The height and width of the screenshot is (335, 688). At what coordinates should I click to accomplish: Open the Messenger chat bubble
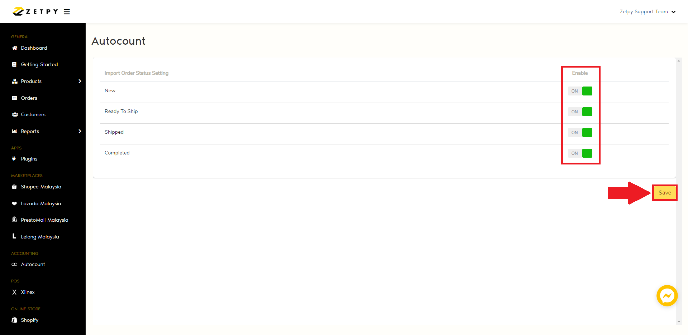click(667, 296)
